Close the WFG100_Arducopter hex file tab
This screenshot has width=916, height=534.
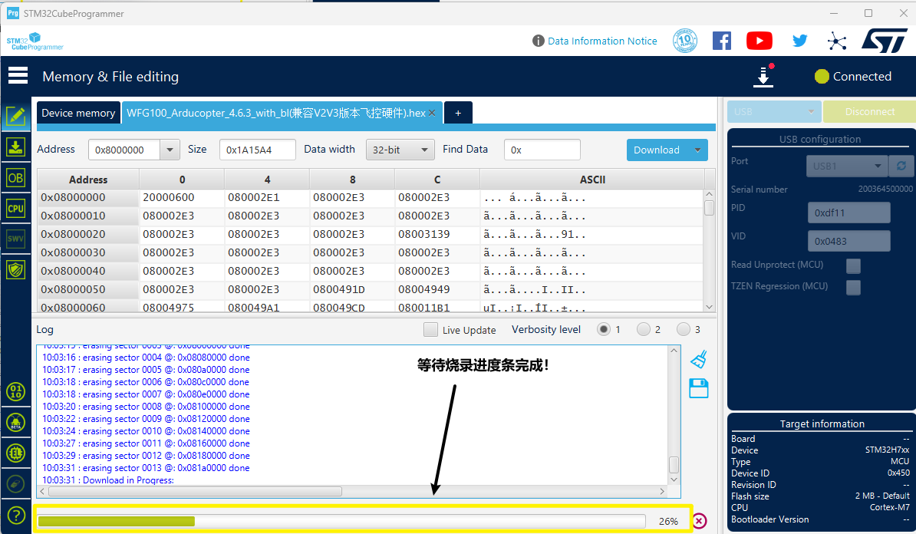(x=432, y=113)
